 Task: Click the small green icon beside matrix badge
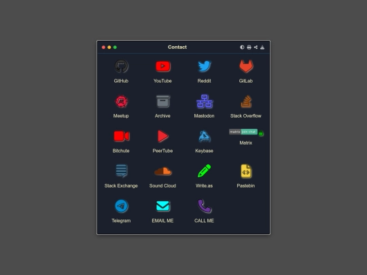point(261,134)
